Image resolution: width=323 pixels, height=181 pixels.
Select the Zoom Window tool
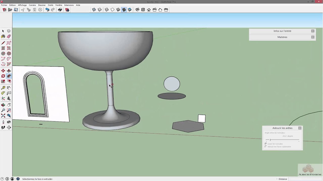[9, 110]
